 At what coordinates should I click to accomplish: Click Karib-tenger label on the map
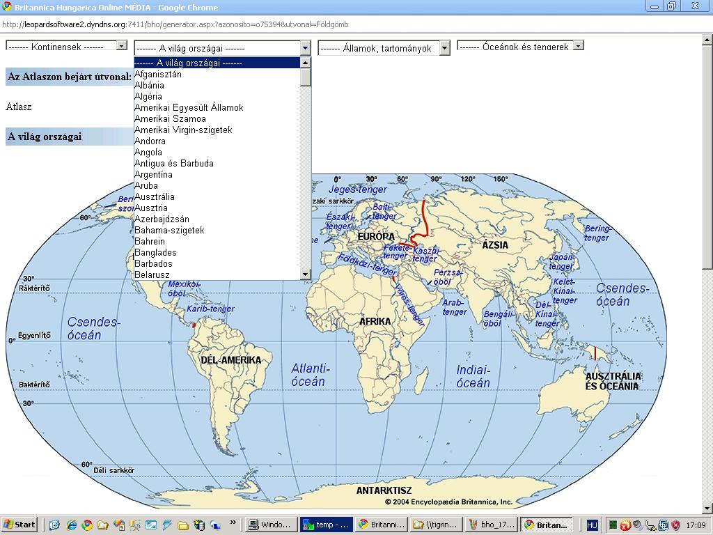[x=210, y=309]
